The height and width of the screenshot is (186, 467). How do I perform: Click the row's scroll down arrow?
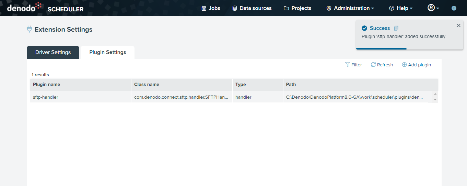435,100
